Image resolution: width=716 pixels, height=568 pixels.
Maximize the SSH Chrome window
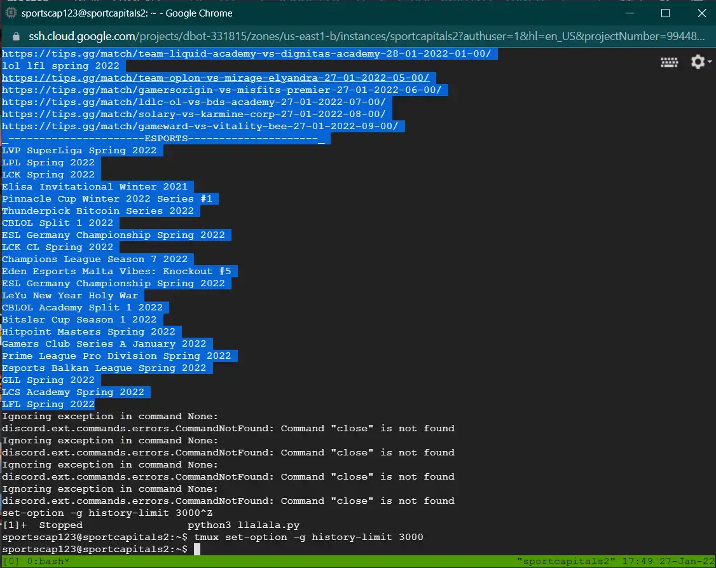click(x=665, y=13)
